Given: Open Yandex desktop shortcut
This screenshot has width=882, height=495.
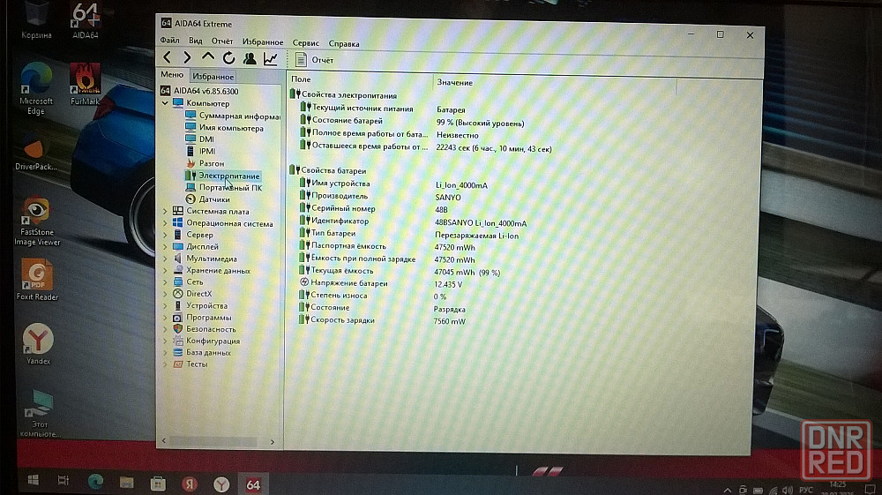Looking at the screenshot, I should point(38,344).
